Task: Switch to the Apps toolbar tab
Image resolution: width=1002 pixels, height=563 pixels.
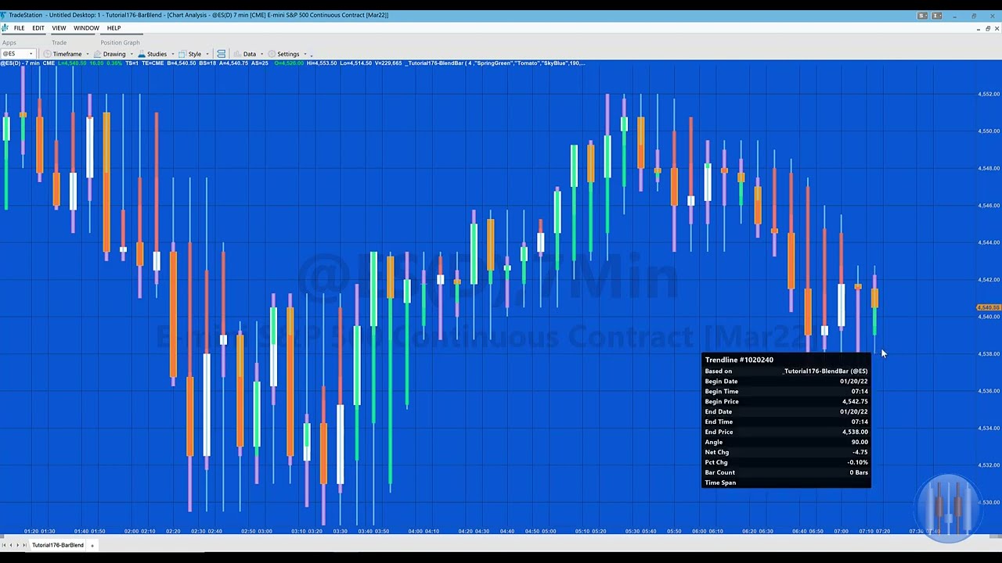Action: (x=9, y=42)
